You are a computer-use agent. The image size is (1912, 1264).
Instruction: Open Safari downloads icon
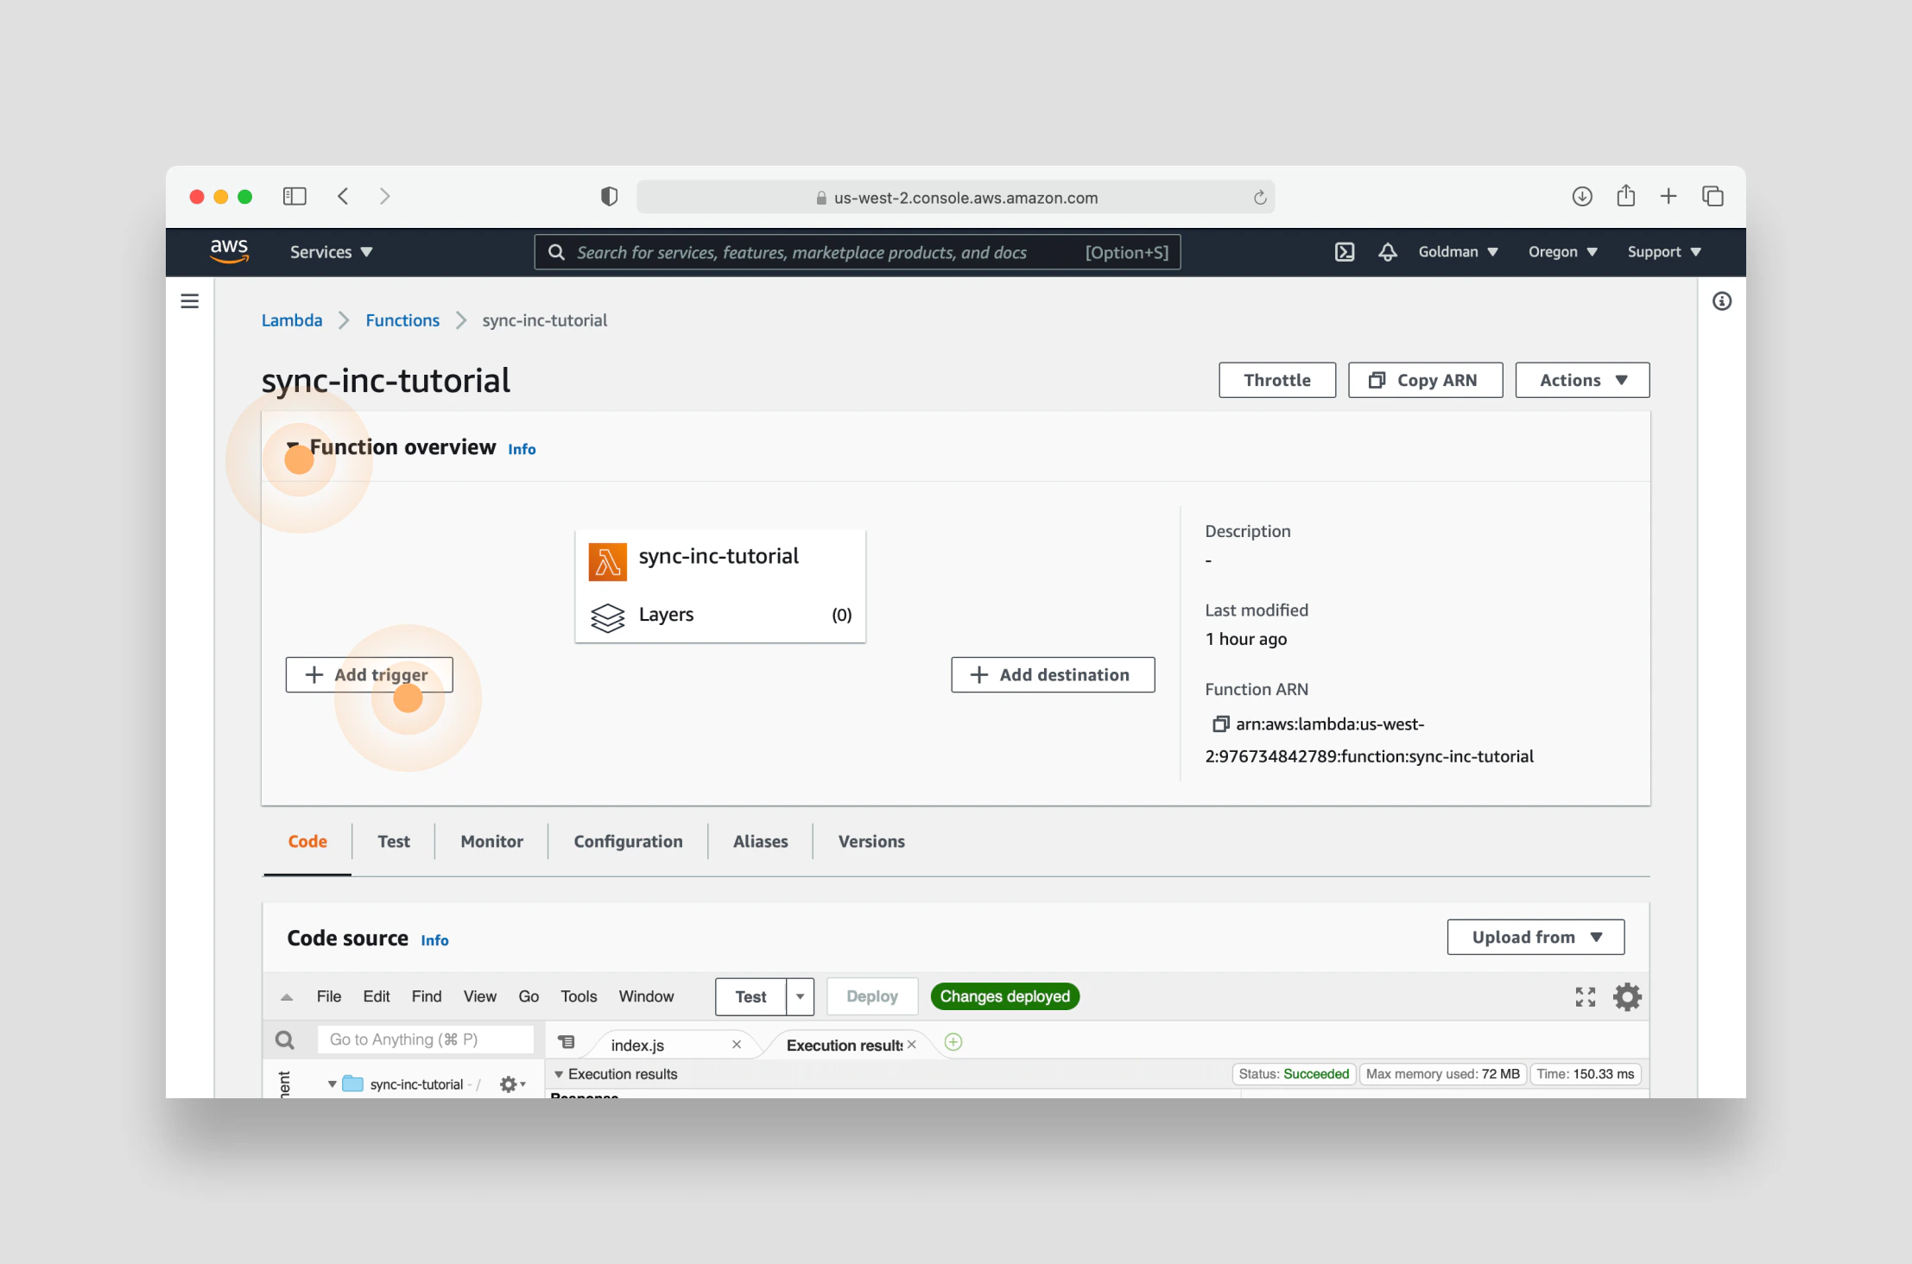coord(1582,197)
